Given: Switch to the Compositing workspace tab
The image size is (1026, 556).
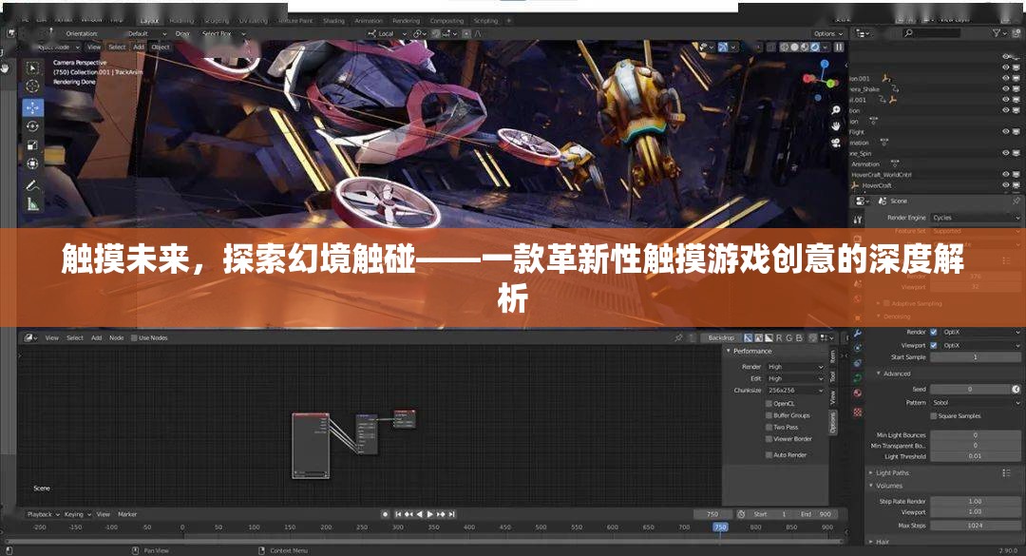Looking at the screenshot, I should (446, 21).
